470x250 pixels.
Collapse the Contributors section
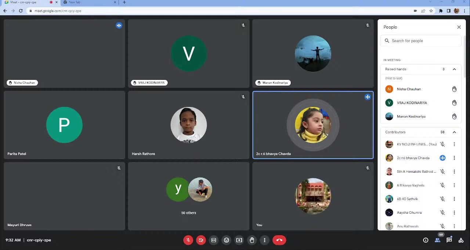click(454, 132)
